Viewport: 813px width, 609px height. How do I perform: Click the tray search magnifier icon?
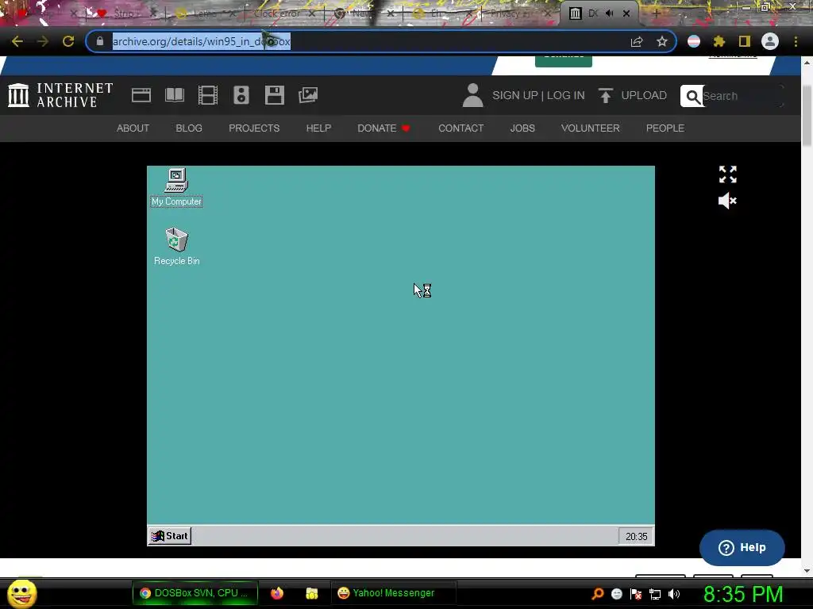(x=597, y=594)
